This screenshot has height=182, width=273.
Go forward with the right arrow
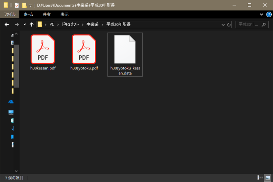pos(17,24)
